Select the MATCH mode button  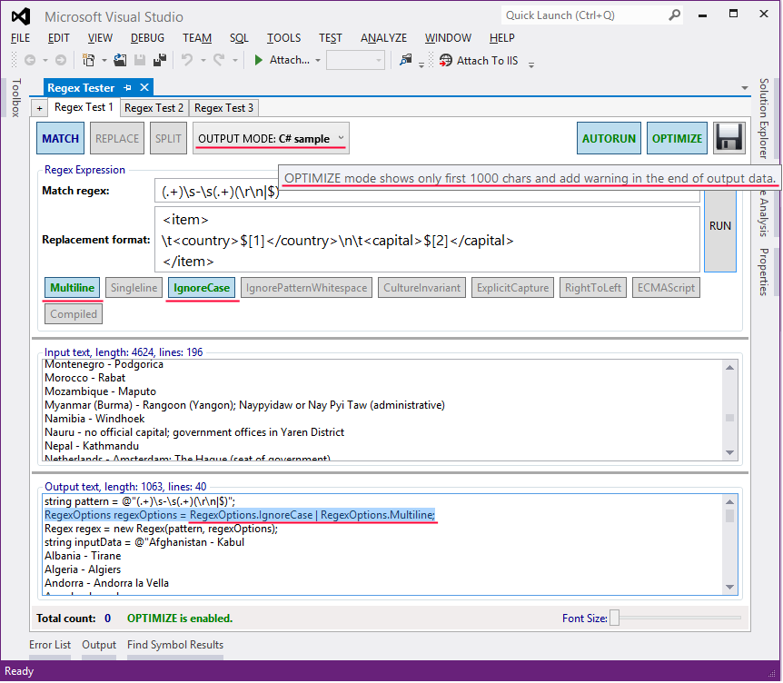[61, 138]
